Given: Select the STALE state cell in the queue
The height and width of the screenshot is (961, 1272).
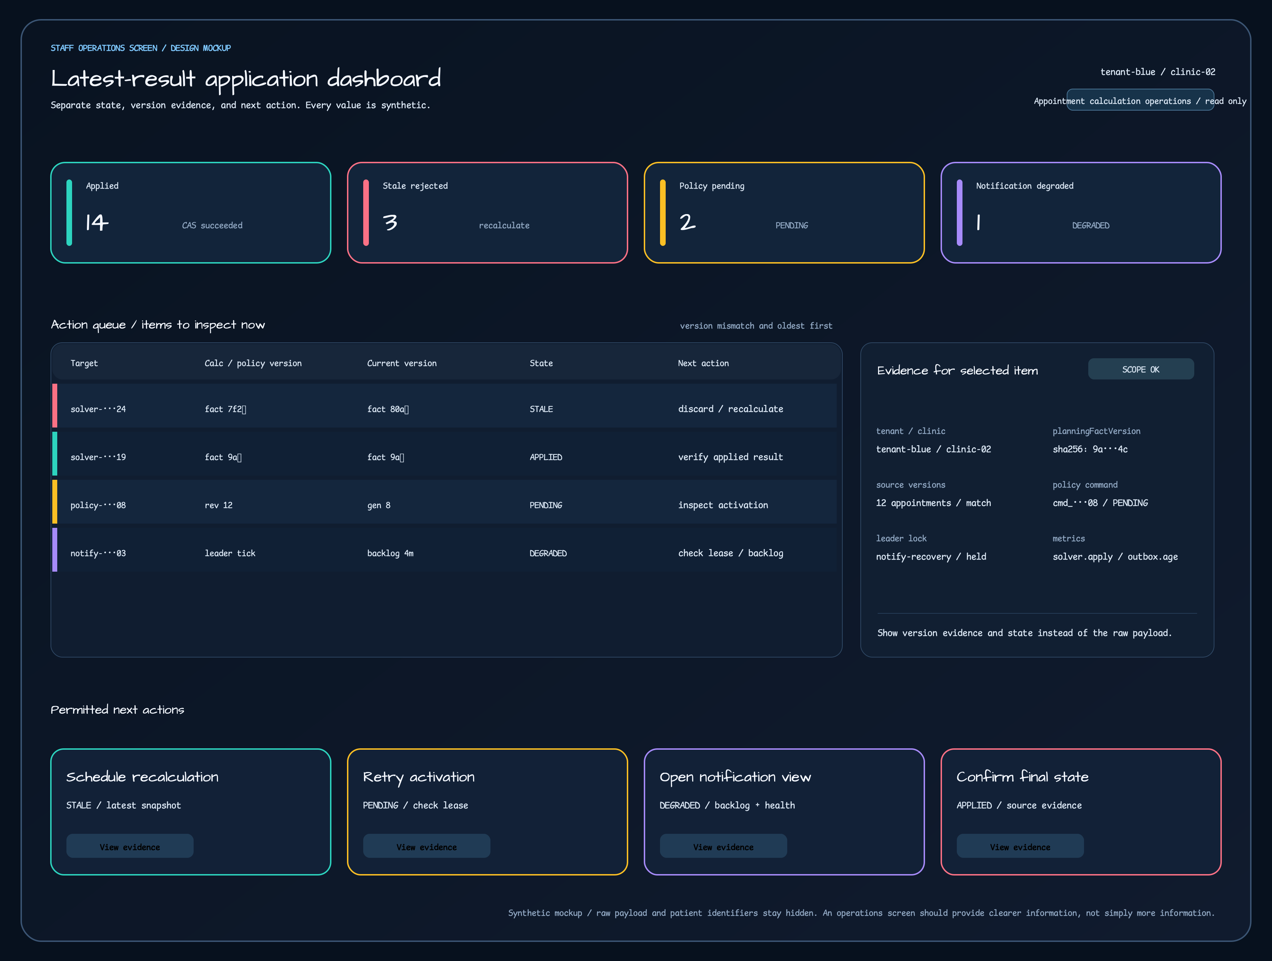Looking at the screenshot, I should [x=541, y=409].
